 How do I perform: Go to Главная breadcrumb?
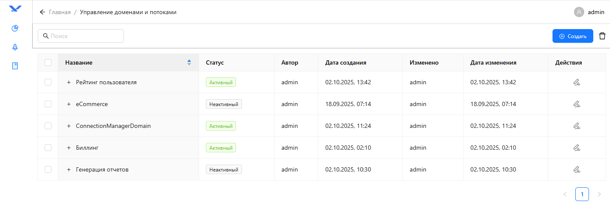[x=60, y=12]
